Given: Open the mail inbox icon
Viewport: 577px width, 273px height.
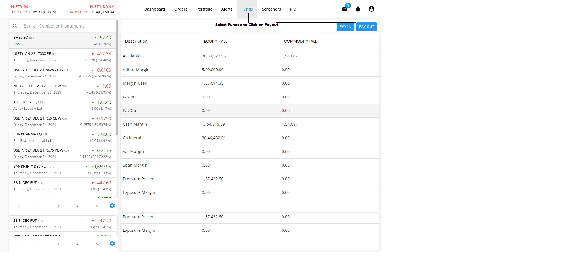Looking at the screenshot, I should [344, 9].
